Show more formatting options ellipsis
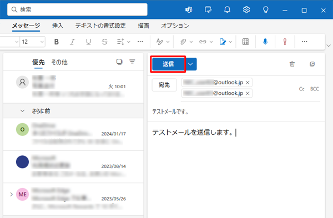 point(140,42)
